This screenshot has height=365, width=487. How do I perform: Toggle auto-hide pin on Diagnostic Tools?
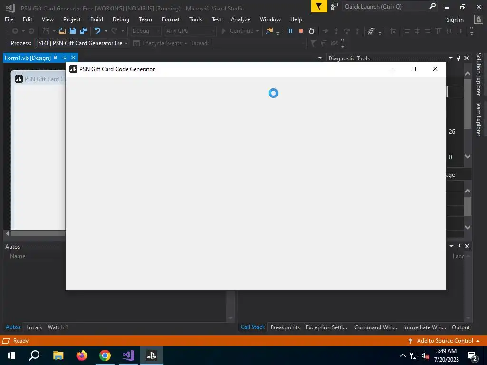[459, 58]
